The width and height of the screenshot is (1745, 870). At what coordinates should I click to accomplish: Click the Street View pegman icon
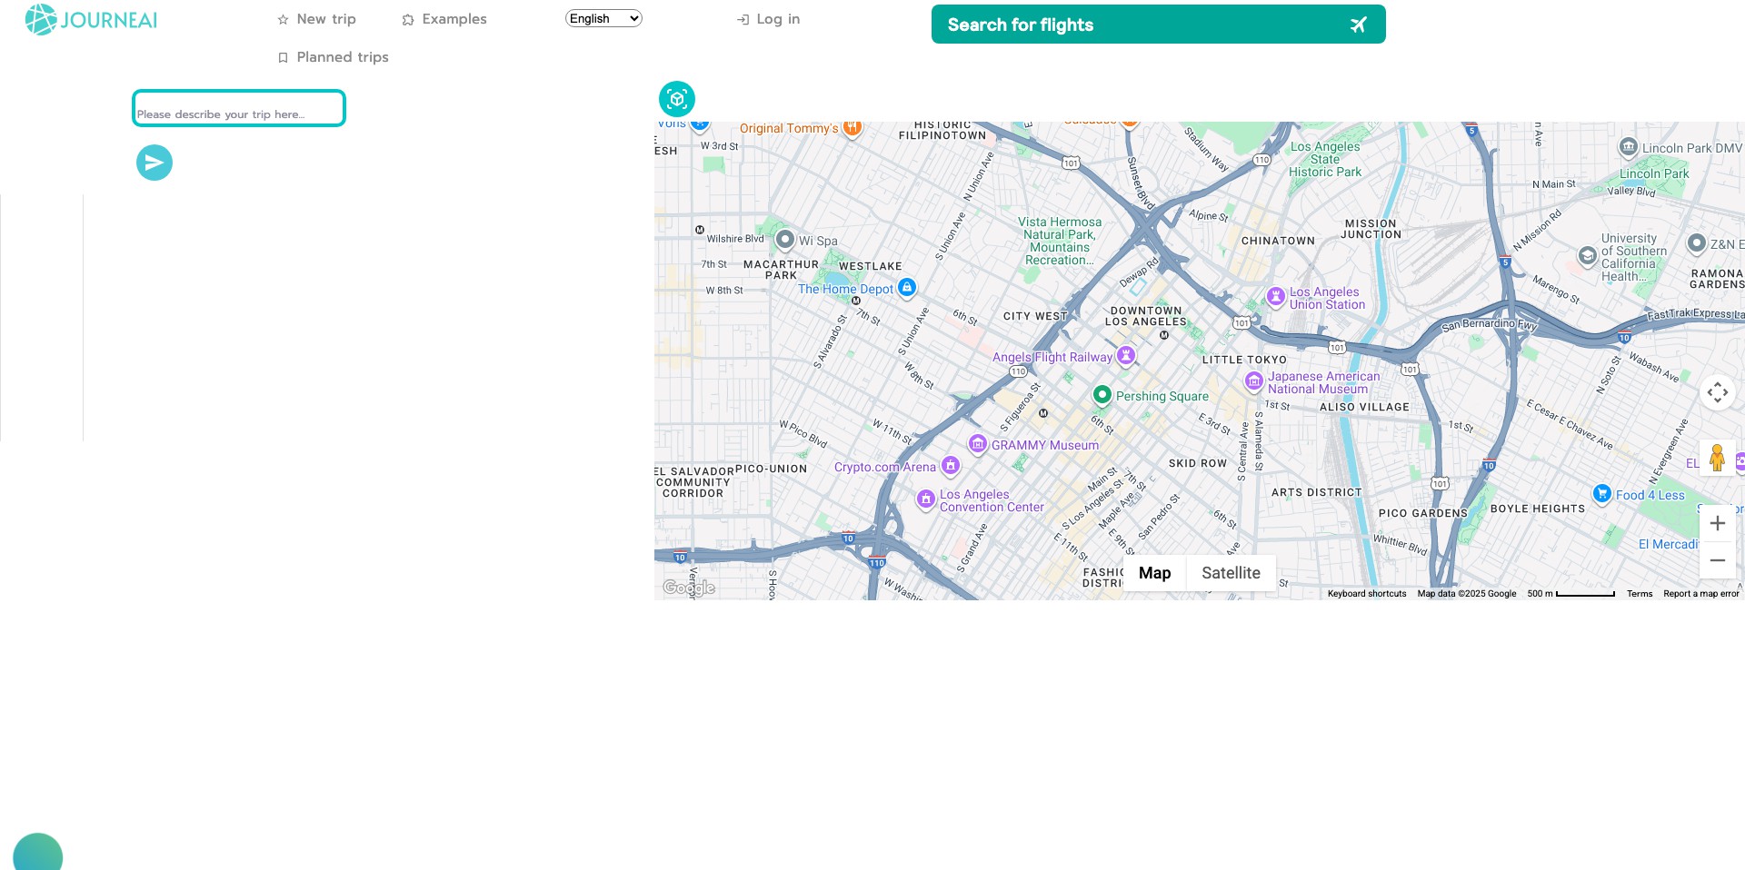pos(1717,458)
